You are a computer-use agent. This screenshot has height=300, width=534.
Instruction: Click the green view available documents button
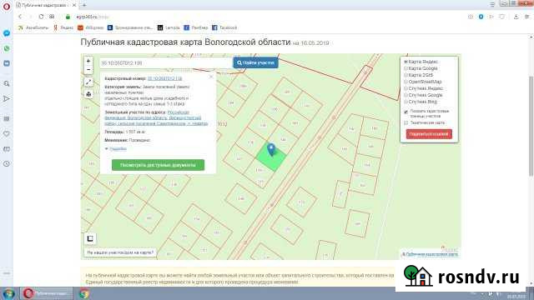(158, 165)
